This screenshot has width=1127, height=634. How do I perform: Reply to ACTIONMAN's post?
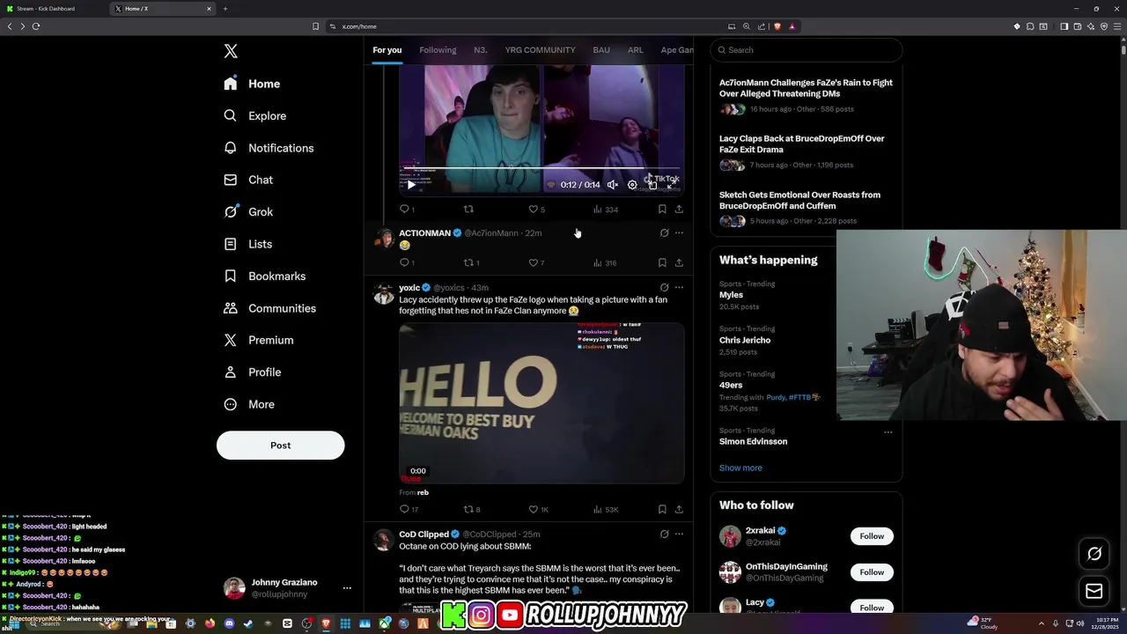click(x=405, y=262)
